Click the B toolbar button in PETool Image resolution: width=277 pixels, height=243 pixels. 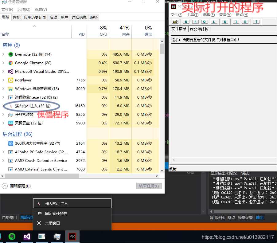tap(245, 22)
